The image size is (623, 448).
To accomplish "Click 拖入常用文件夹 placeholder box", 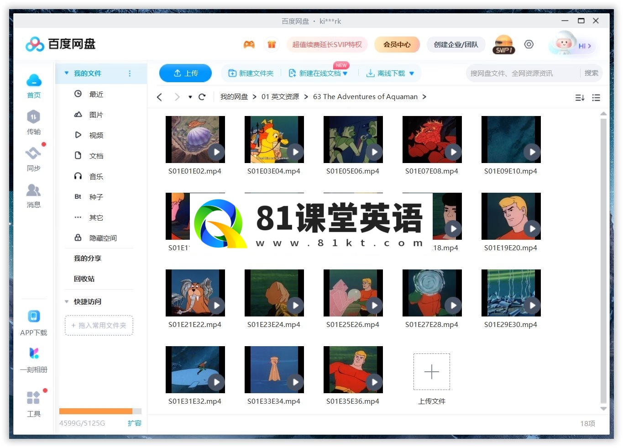I will click(x=99, y=325).
